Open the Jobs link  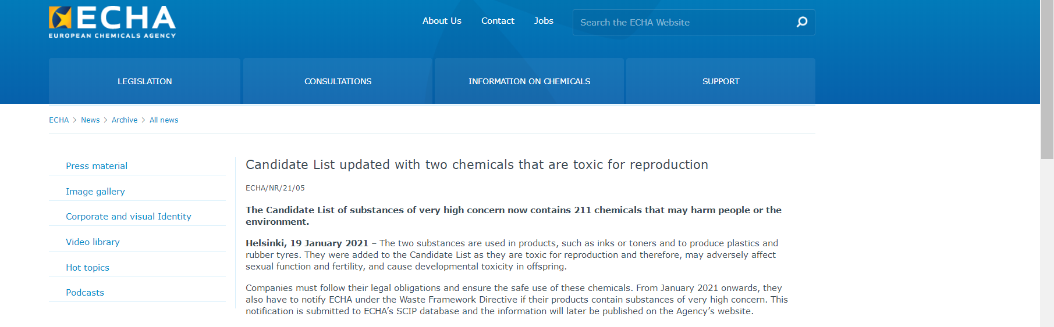(544, 21)
